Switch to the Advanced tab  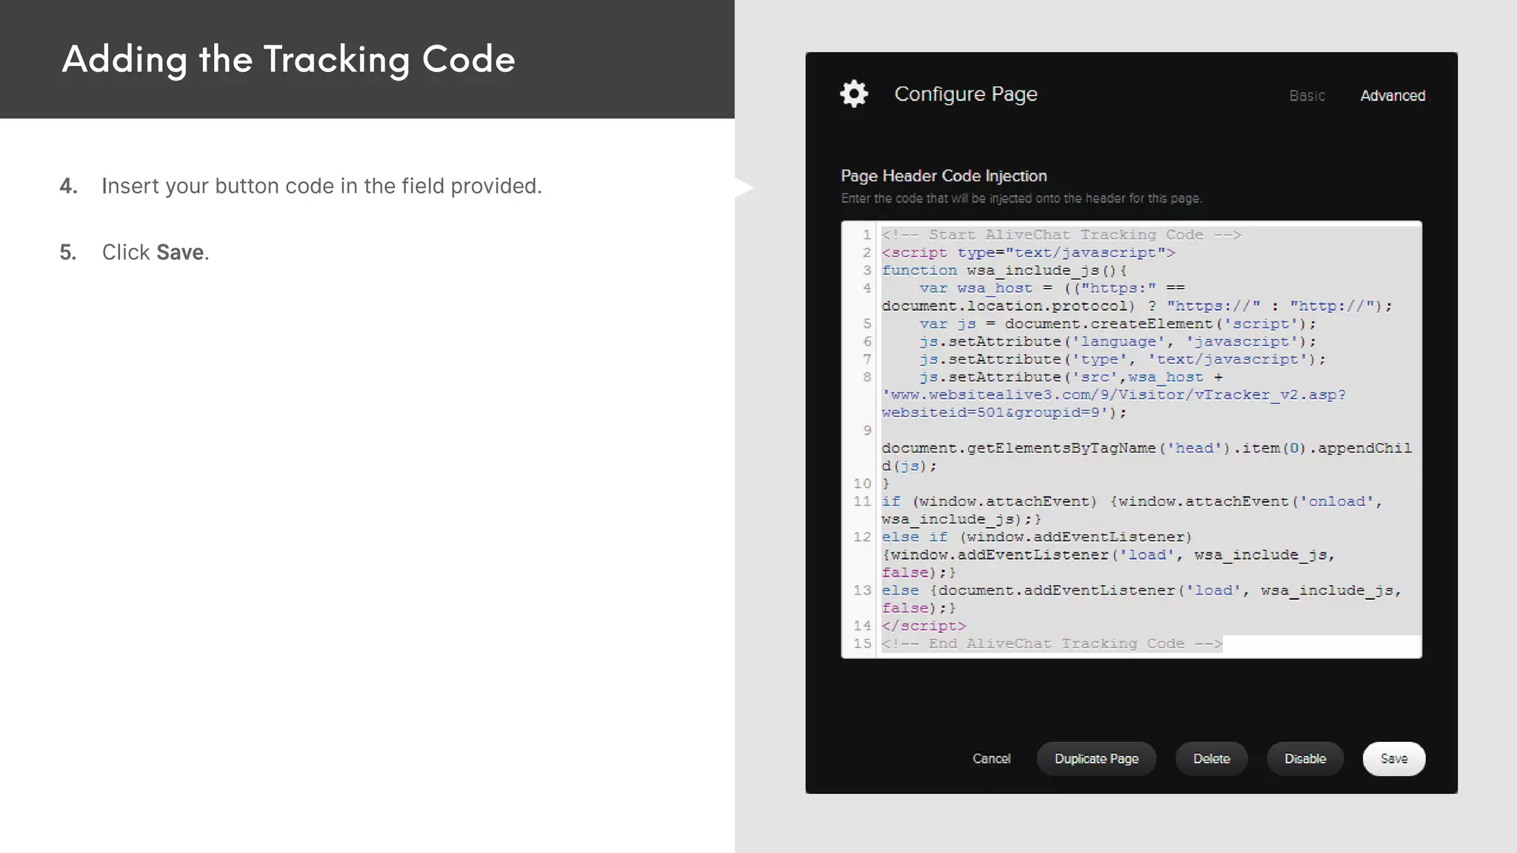coord(1393,96)
